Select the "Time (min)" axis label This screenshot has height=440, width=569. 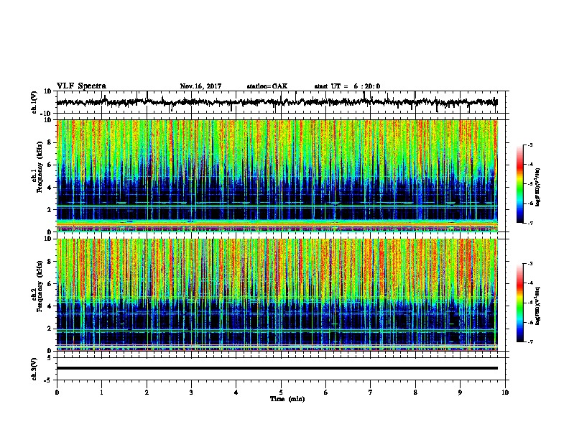287,399
